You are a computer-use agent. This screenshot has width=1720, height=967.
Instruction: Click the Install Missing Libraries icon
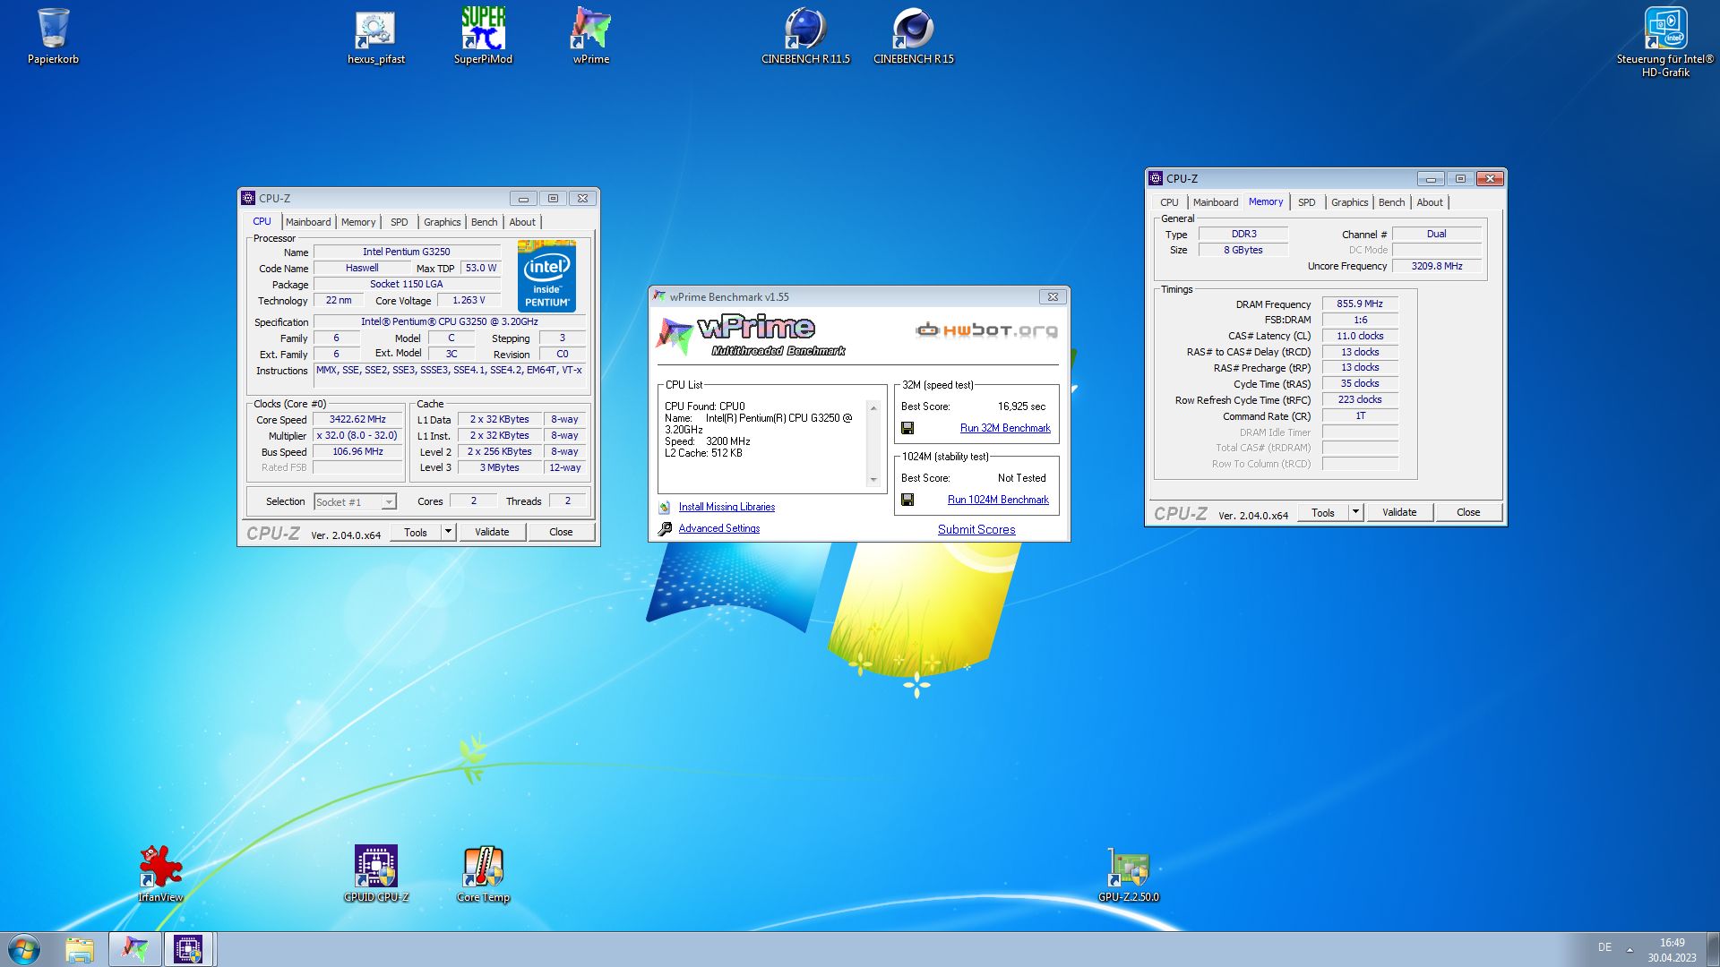point(665,508)
